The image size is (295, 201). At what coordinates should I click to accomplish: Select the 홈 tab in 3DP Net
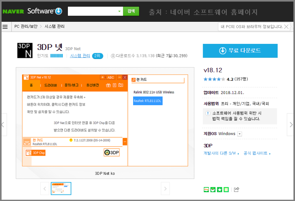(x=31, y=85)
